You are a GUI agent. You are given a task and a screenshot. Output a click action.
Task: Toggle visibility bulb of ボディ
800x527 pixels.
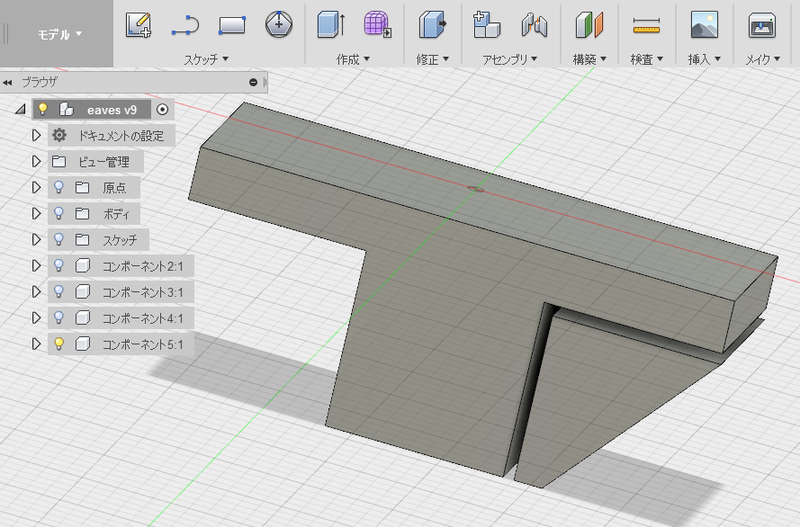point(58,213)
